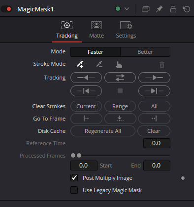Stop tracking with the square button
Image resolution: width=194 pixels, height=207 pixels.
120,91
